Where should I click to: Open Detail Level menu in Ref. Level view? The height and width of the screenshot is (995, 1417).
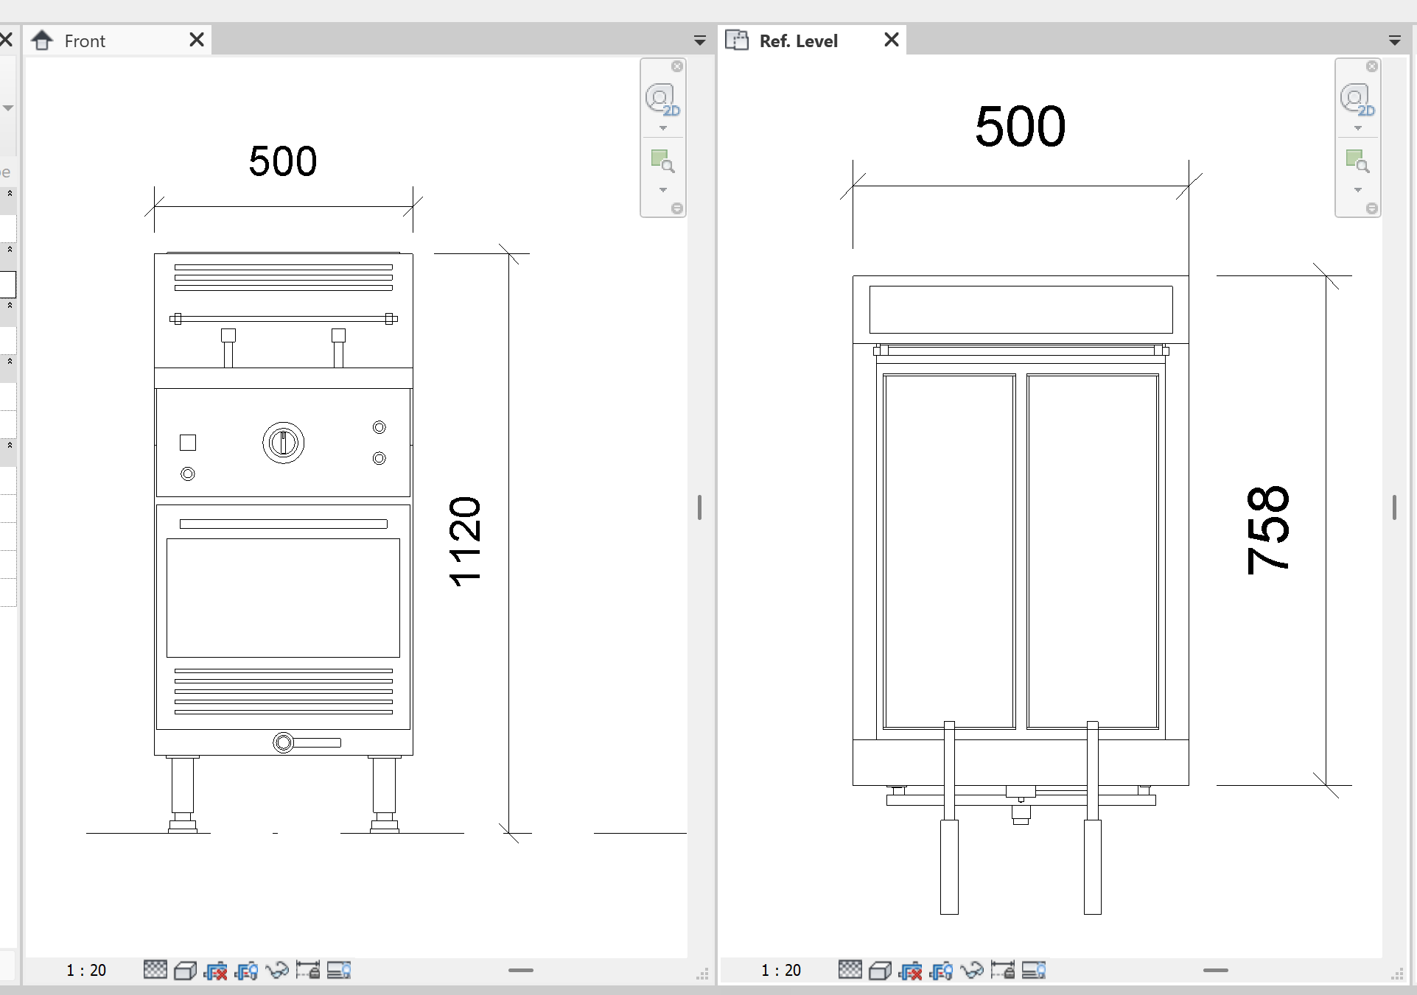(x=850, y=970)
